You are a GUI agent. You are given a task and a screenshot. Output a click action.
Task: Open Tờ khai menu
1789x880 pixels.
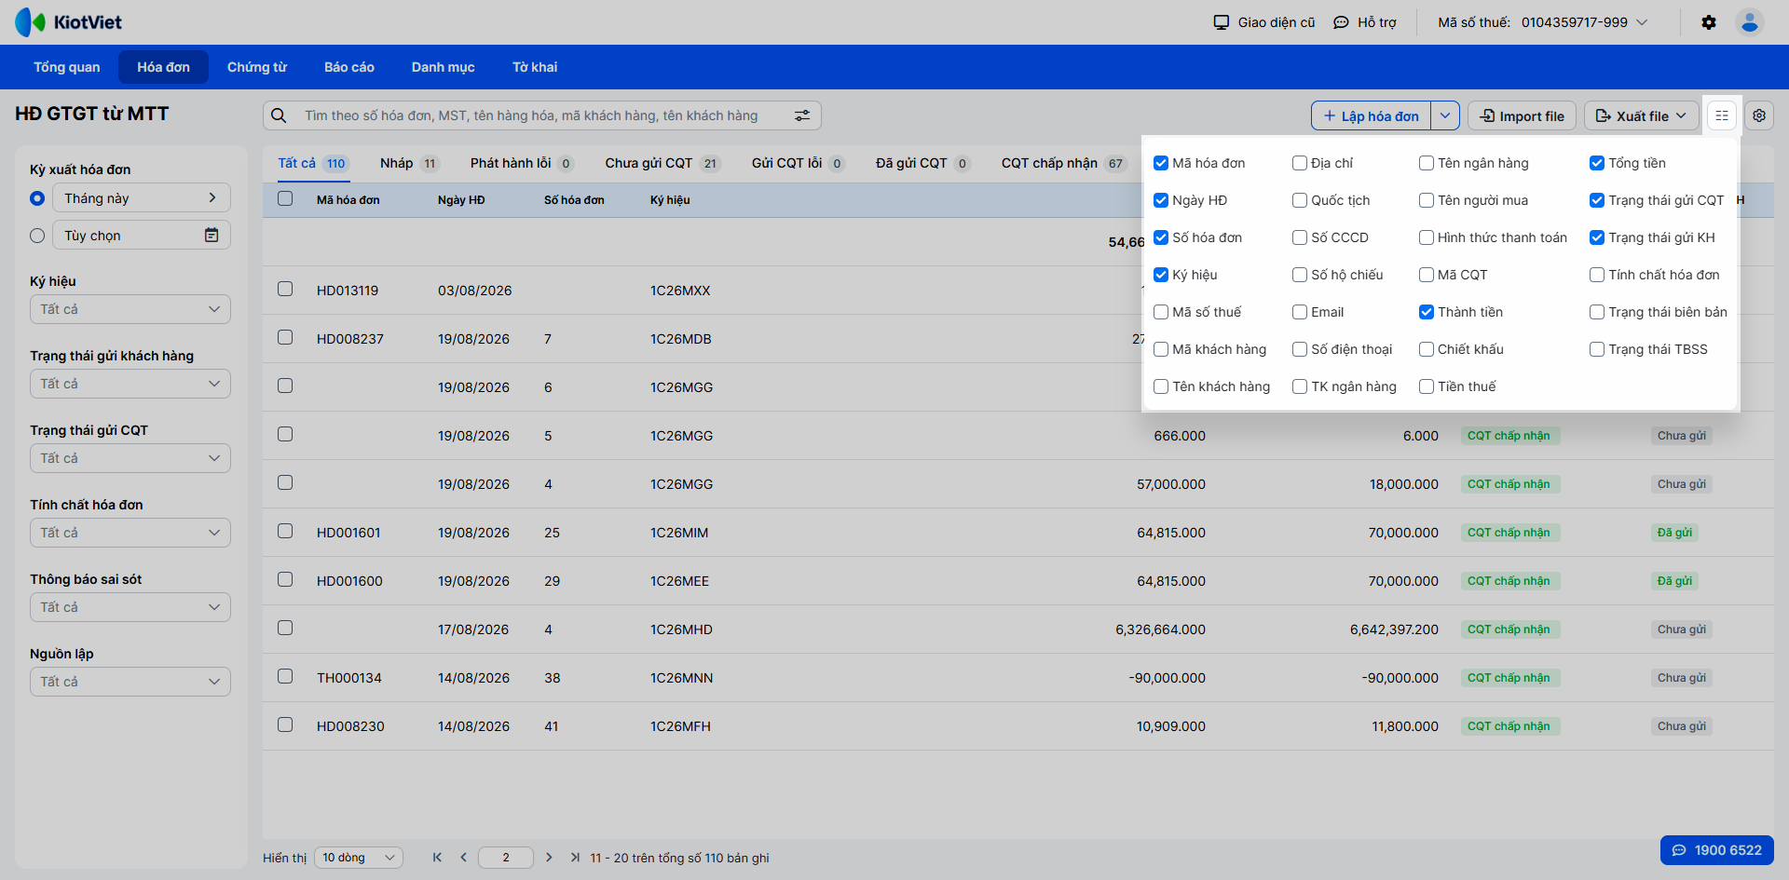535,67
